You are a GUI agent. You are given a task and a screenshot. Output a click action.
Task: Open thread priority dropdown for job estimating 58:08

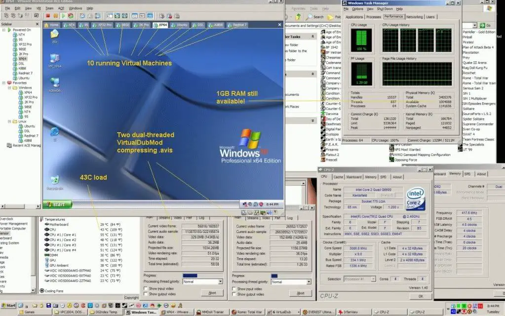(220, 281)
